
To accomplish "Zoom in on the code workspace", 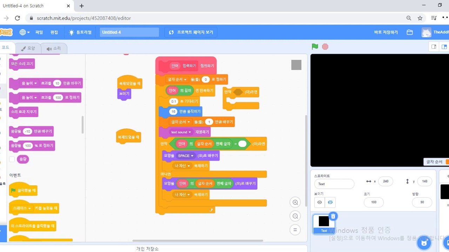I will (295, 202).
